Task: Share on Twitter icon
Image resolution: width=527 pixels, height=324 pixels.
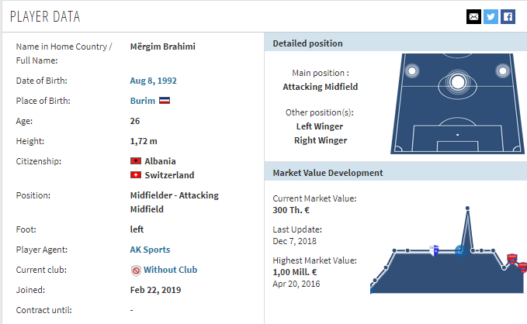Action: pyautogui.click(x=491, y=17)
